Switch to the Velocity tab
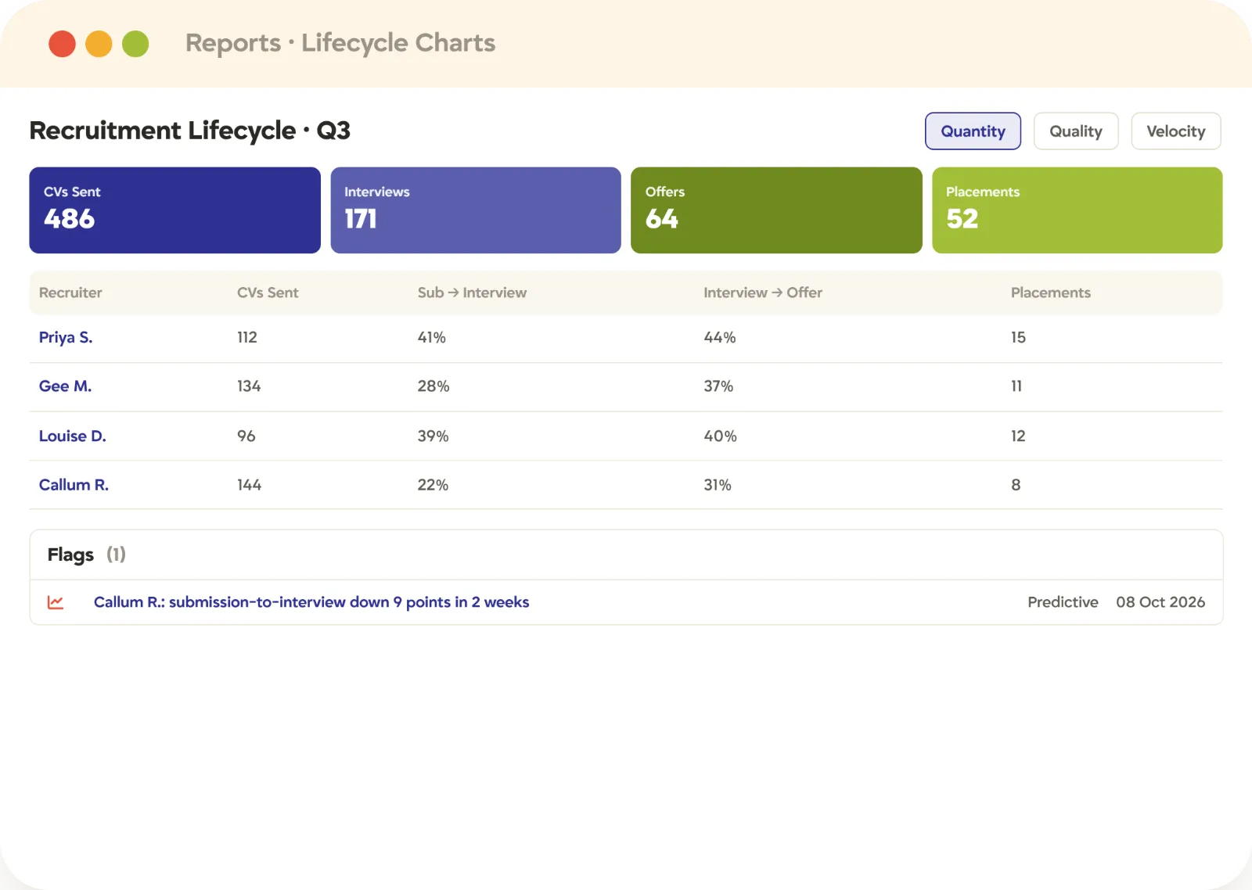This screenshot has width=1252, height=890. (1176, 131)
